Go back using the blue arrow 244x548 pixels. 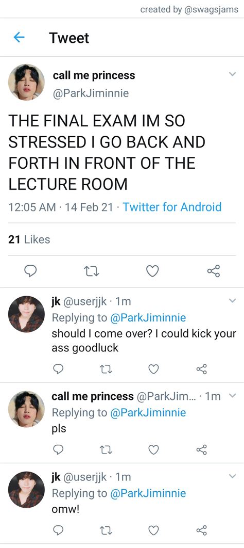coord(19,37)
